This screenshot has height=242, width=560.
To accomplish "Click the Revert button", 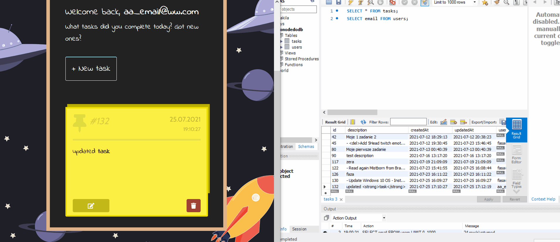I will pos(515,199).
